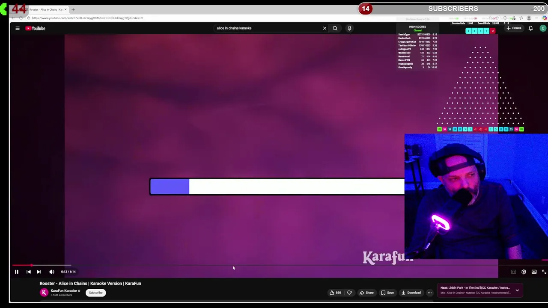Image resolution: width=548 pixels, height=308 pixels.
Task: Open the YouTube hamburger guide menu
Action: [x=18, y=28]
